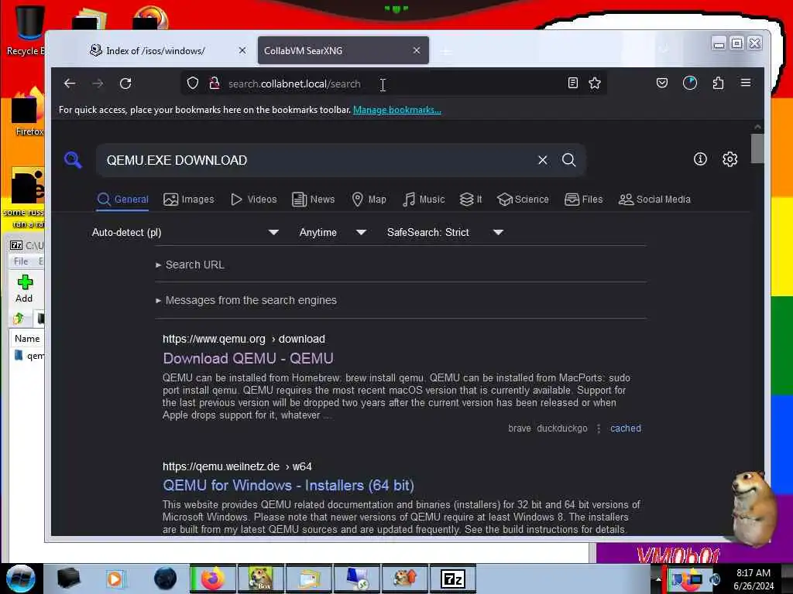Open the cached version of the QEMU result
793x594 pixels.
click(626, 428)
